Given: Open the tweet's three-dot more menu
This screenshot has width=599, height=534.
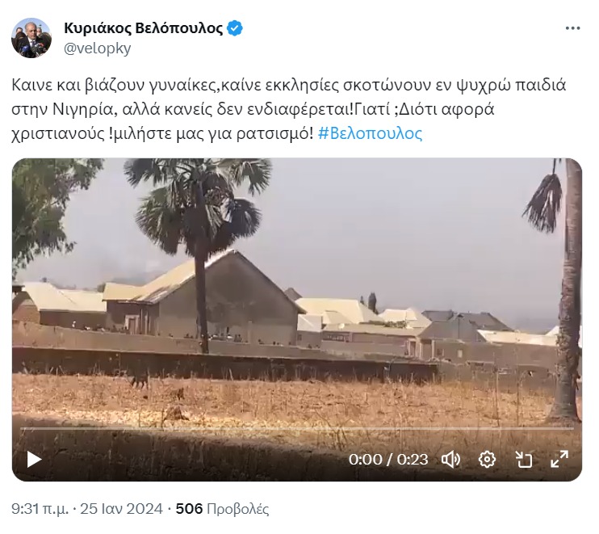Looking at the screenshot, I should coord(572,28).
